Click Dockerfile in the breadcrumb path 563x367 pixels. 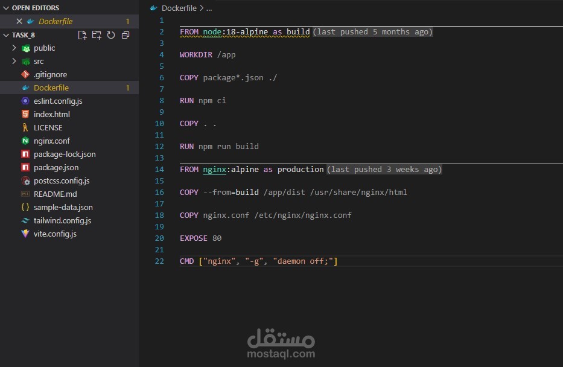(x=179, y=8)
